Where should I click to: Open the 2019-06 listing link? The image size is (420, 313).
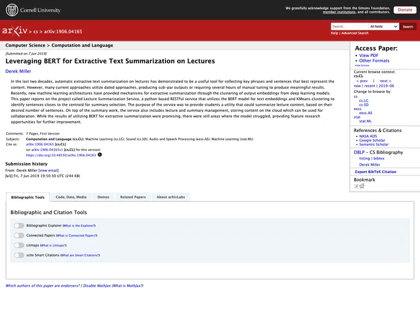tap(386, 86)
